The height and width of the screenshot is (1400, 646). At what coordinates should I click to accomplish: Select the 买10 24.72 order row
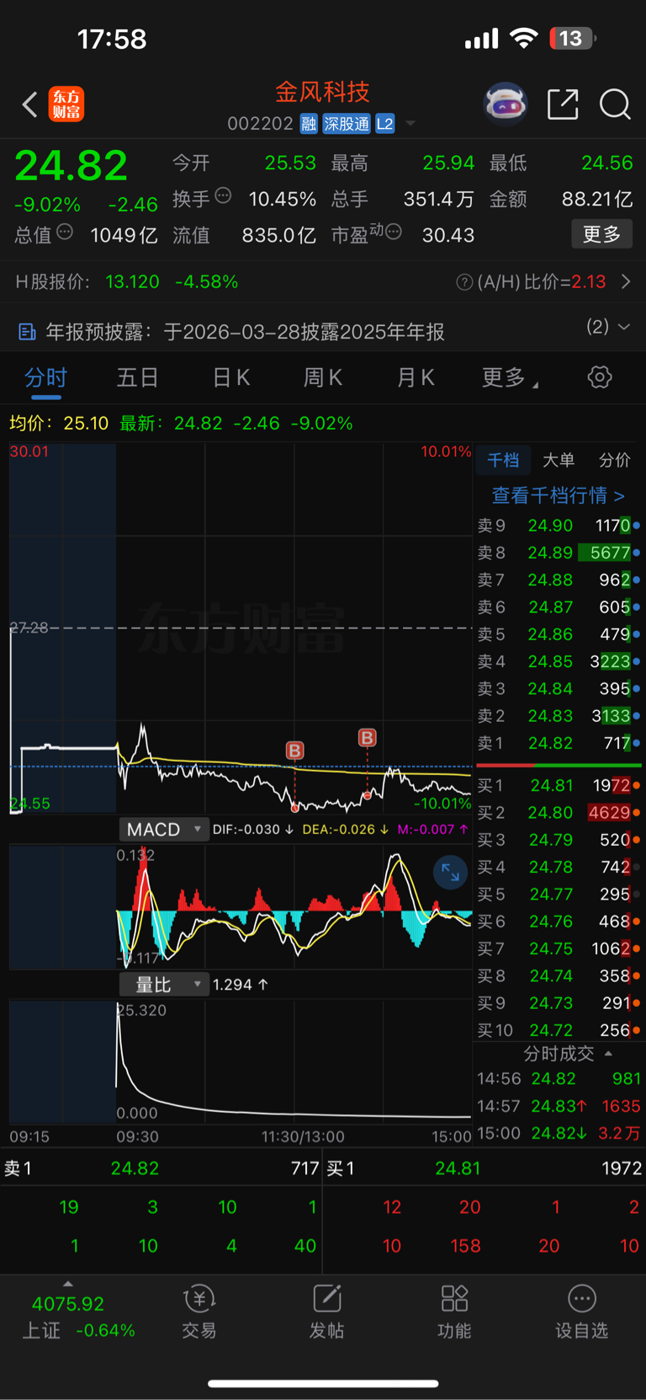(559, 1030)
